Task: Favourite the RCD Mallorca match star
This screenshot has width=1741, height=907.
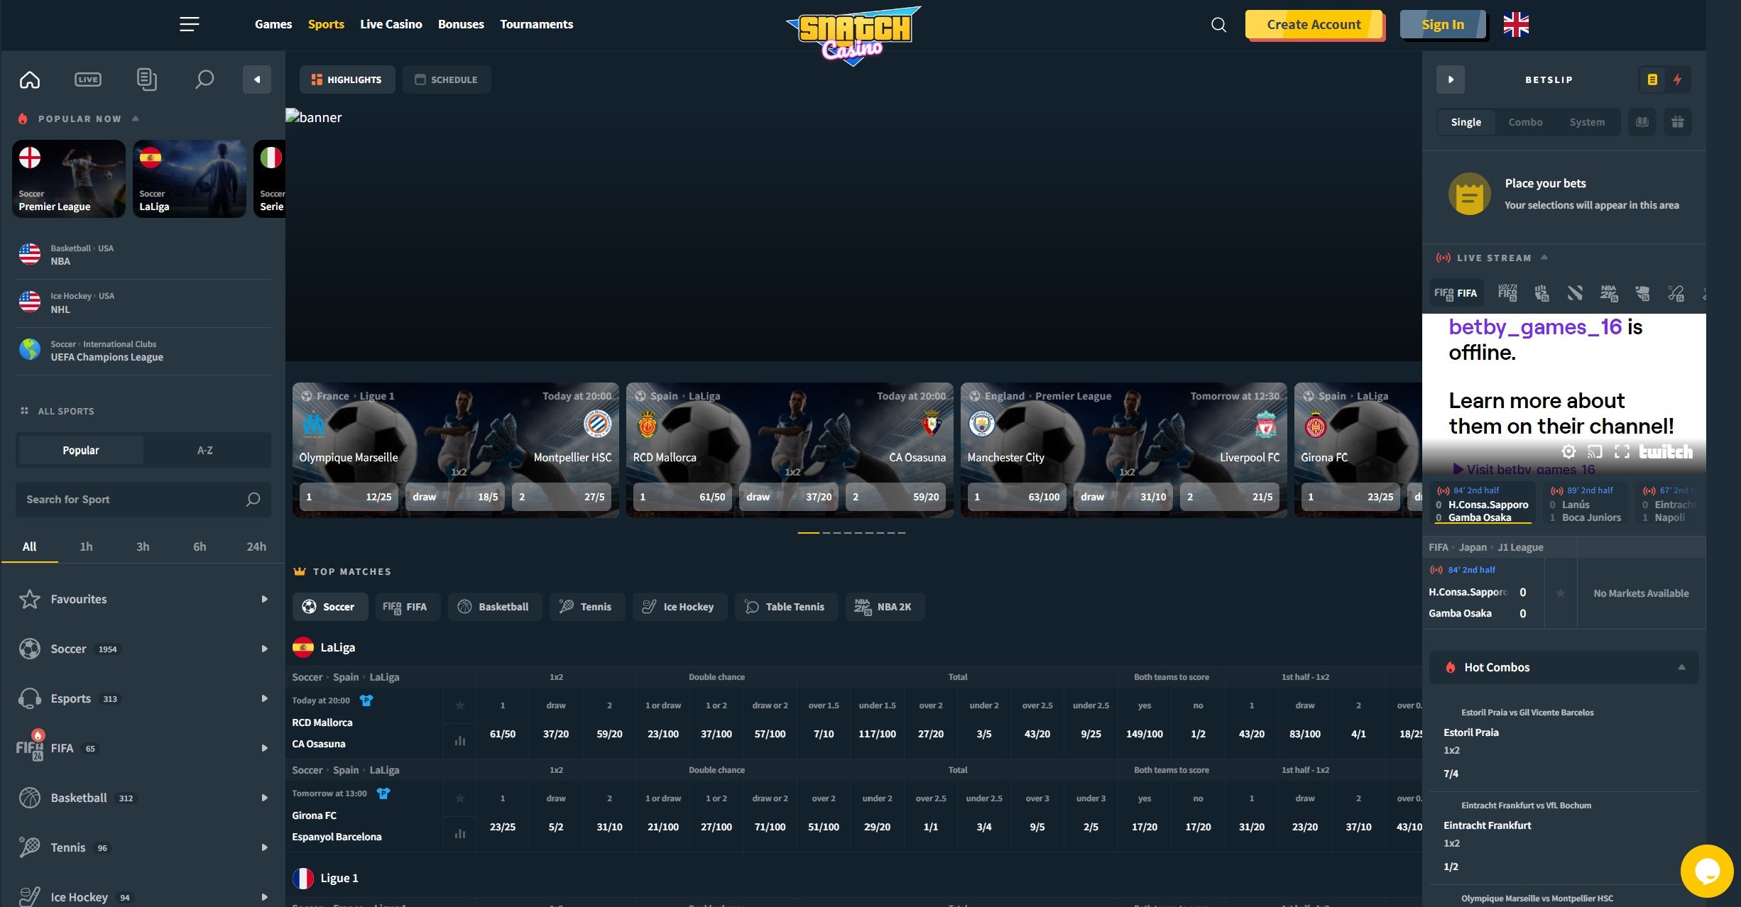Action: (460, 705)
